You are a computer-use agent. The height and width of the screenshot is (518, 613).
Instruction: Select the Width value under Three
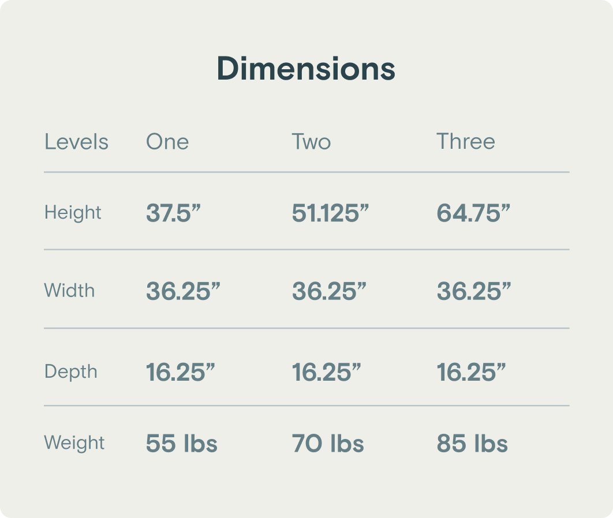pos(474,291)
